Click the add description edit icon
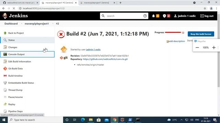This screenshot has width=220, height=123. click(167, 41)
